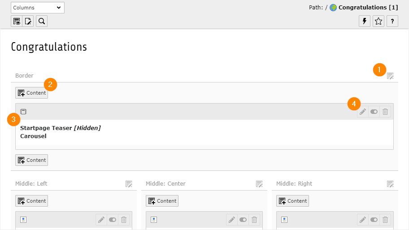This screenshot has height=230, width=409.
Task: Open the Columns view dropdown
Action: 38,8
